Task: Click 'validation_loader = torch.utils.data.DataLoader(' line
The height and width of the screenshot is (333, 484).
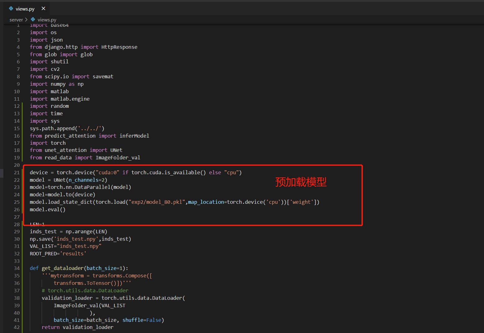Action: click(x=113, y=298)
